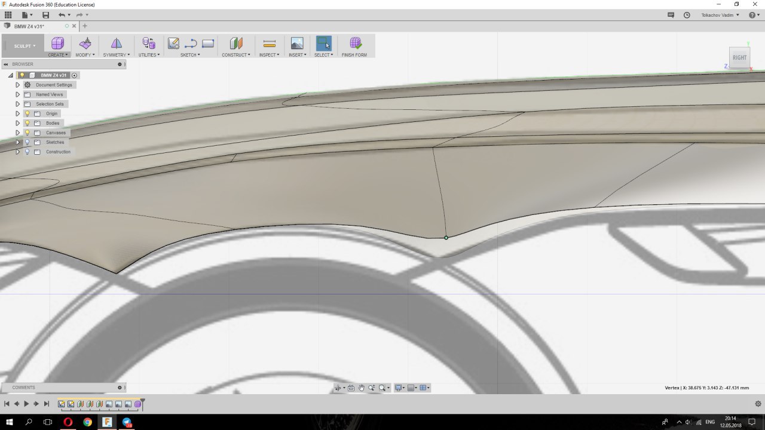Click the Mirror symmetry icon
This screenshot has height=430, width=765.
point(116,43)
